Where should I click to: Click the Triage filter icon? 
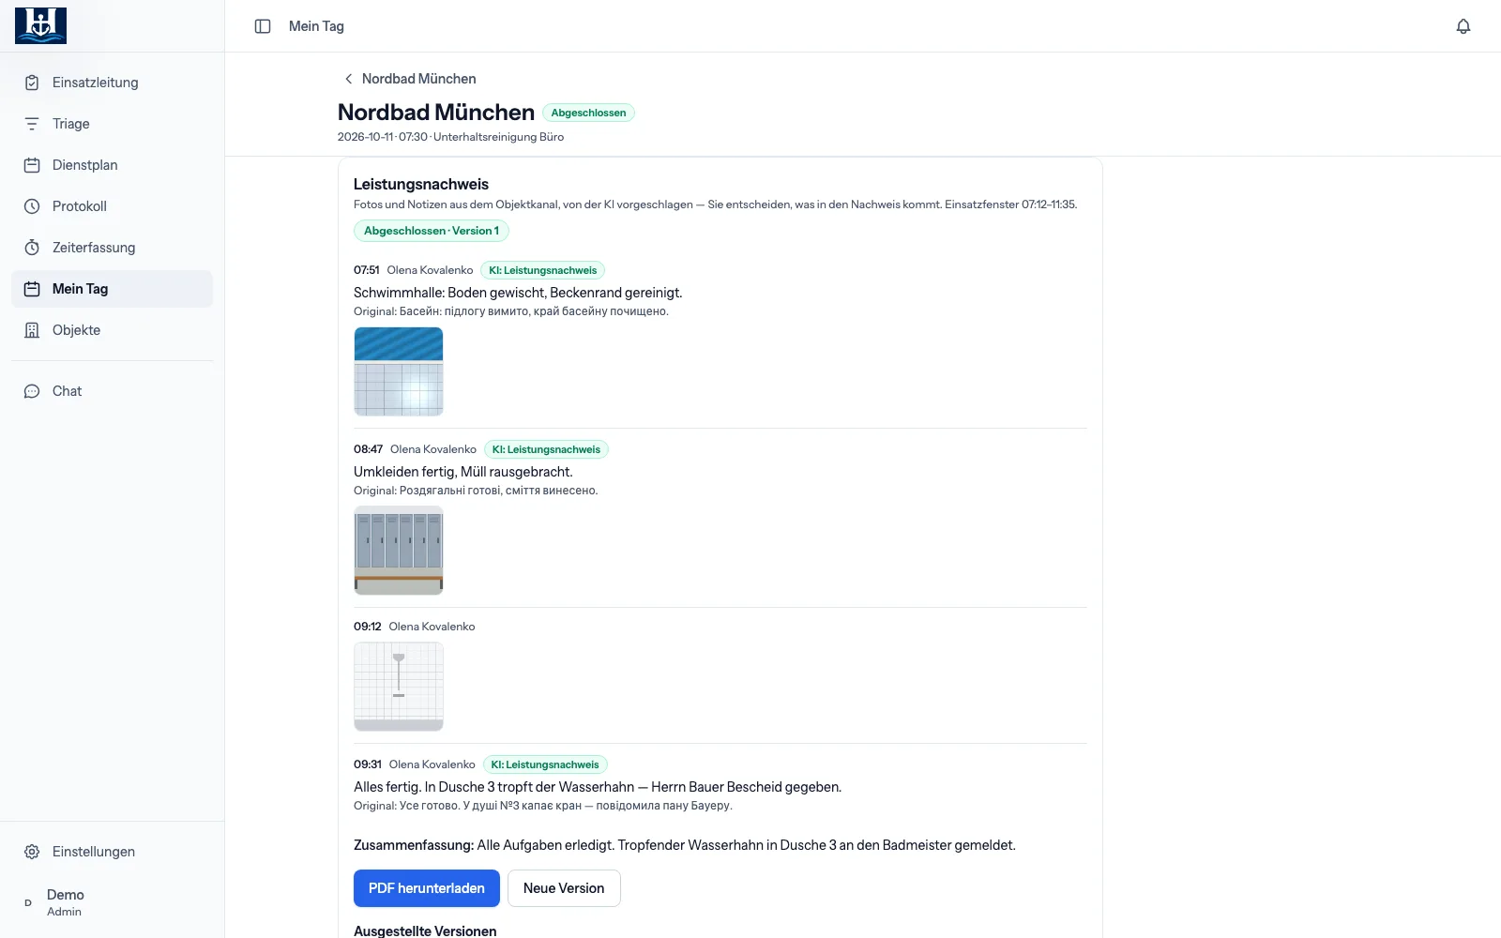tap(32, 124)
